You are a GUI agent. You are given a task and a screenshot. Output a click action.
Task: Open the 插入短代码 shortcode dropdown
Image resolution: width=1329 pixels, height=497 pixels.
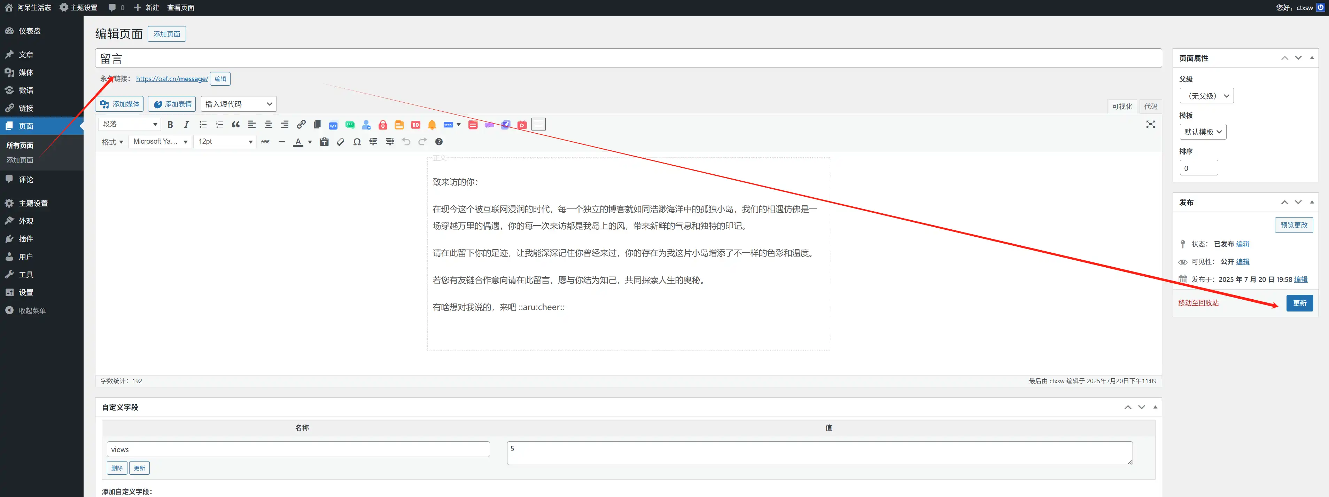tap(238, 104)
